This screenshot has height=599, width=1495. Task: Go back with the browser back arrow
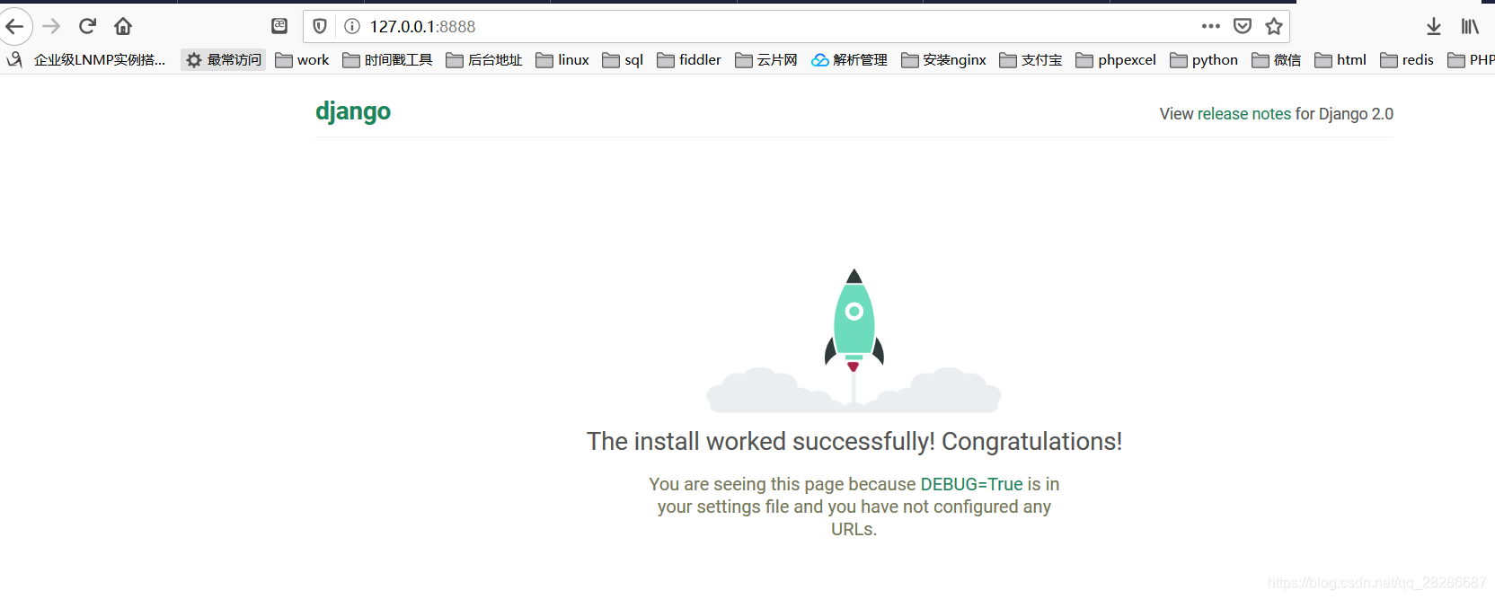[13, 26]
